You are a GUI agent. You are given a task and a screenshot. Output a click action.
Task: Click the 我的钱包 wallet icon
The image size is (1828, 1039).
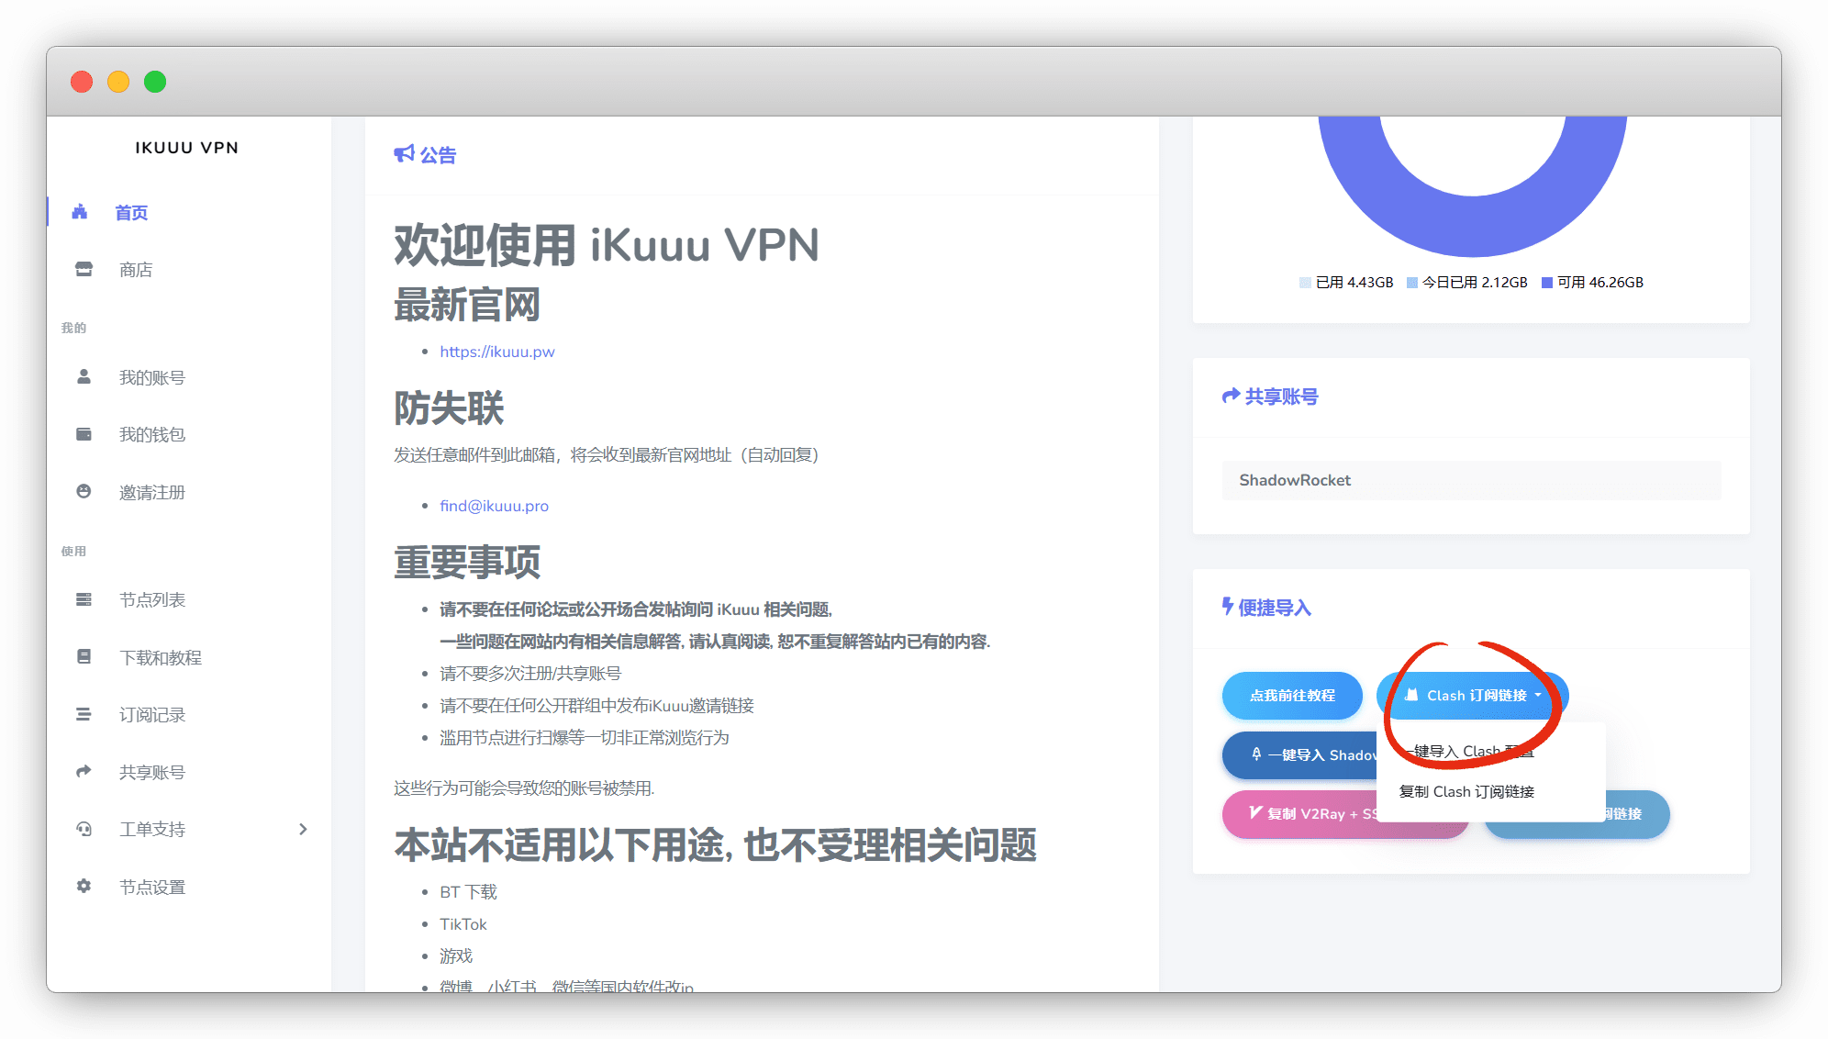tap(84, 434)
